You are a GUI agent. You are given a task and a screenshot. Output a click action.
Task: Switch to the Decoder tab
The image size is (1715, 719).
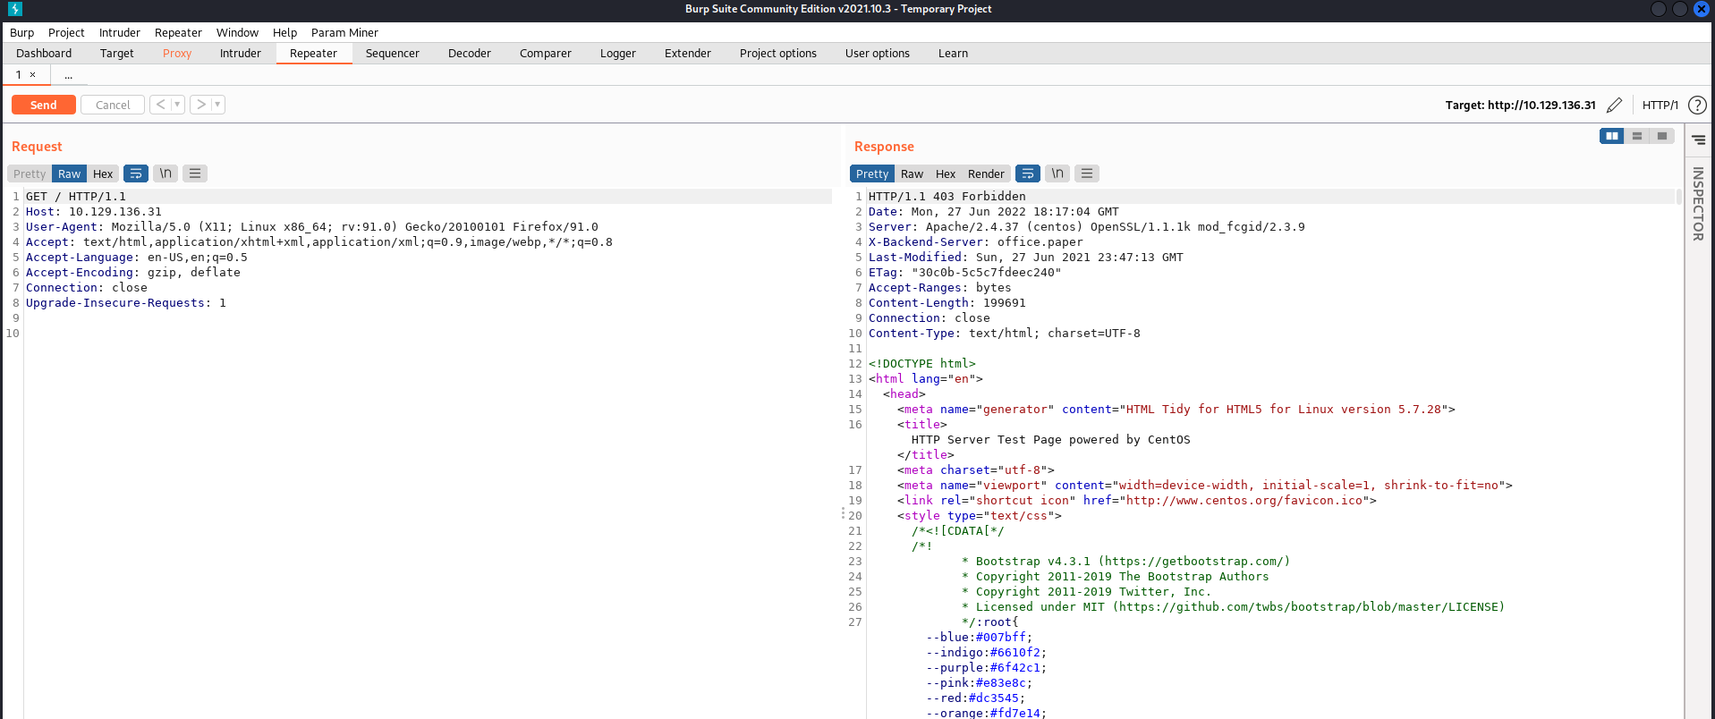[469, 54]
